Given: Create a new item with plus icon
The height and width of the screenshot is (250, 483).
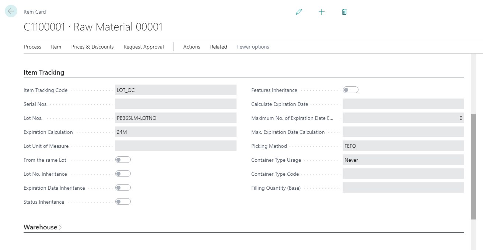Looking at the screenshot, I should 322,12.
